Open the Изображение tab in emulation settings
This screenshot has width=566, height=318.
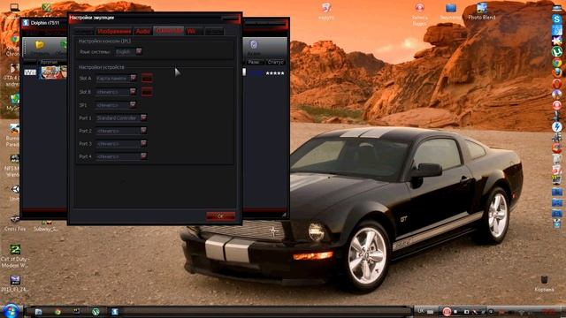(114, 32)
